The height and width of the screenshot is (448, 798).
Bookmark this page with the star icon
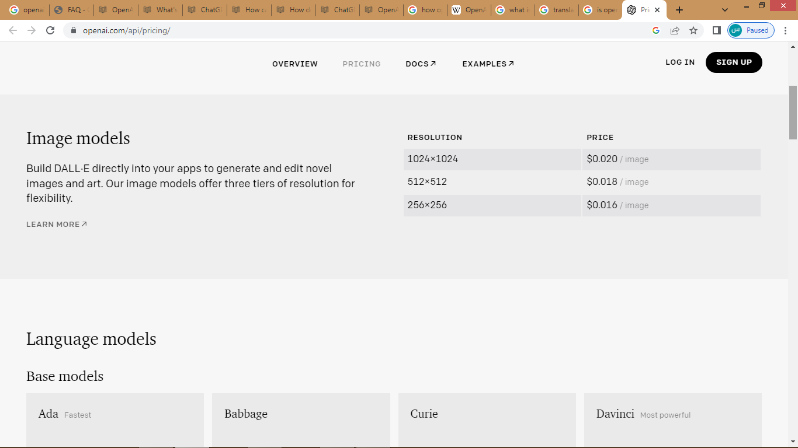(x=693, y=30)
